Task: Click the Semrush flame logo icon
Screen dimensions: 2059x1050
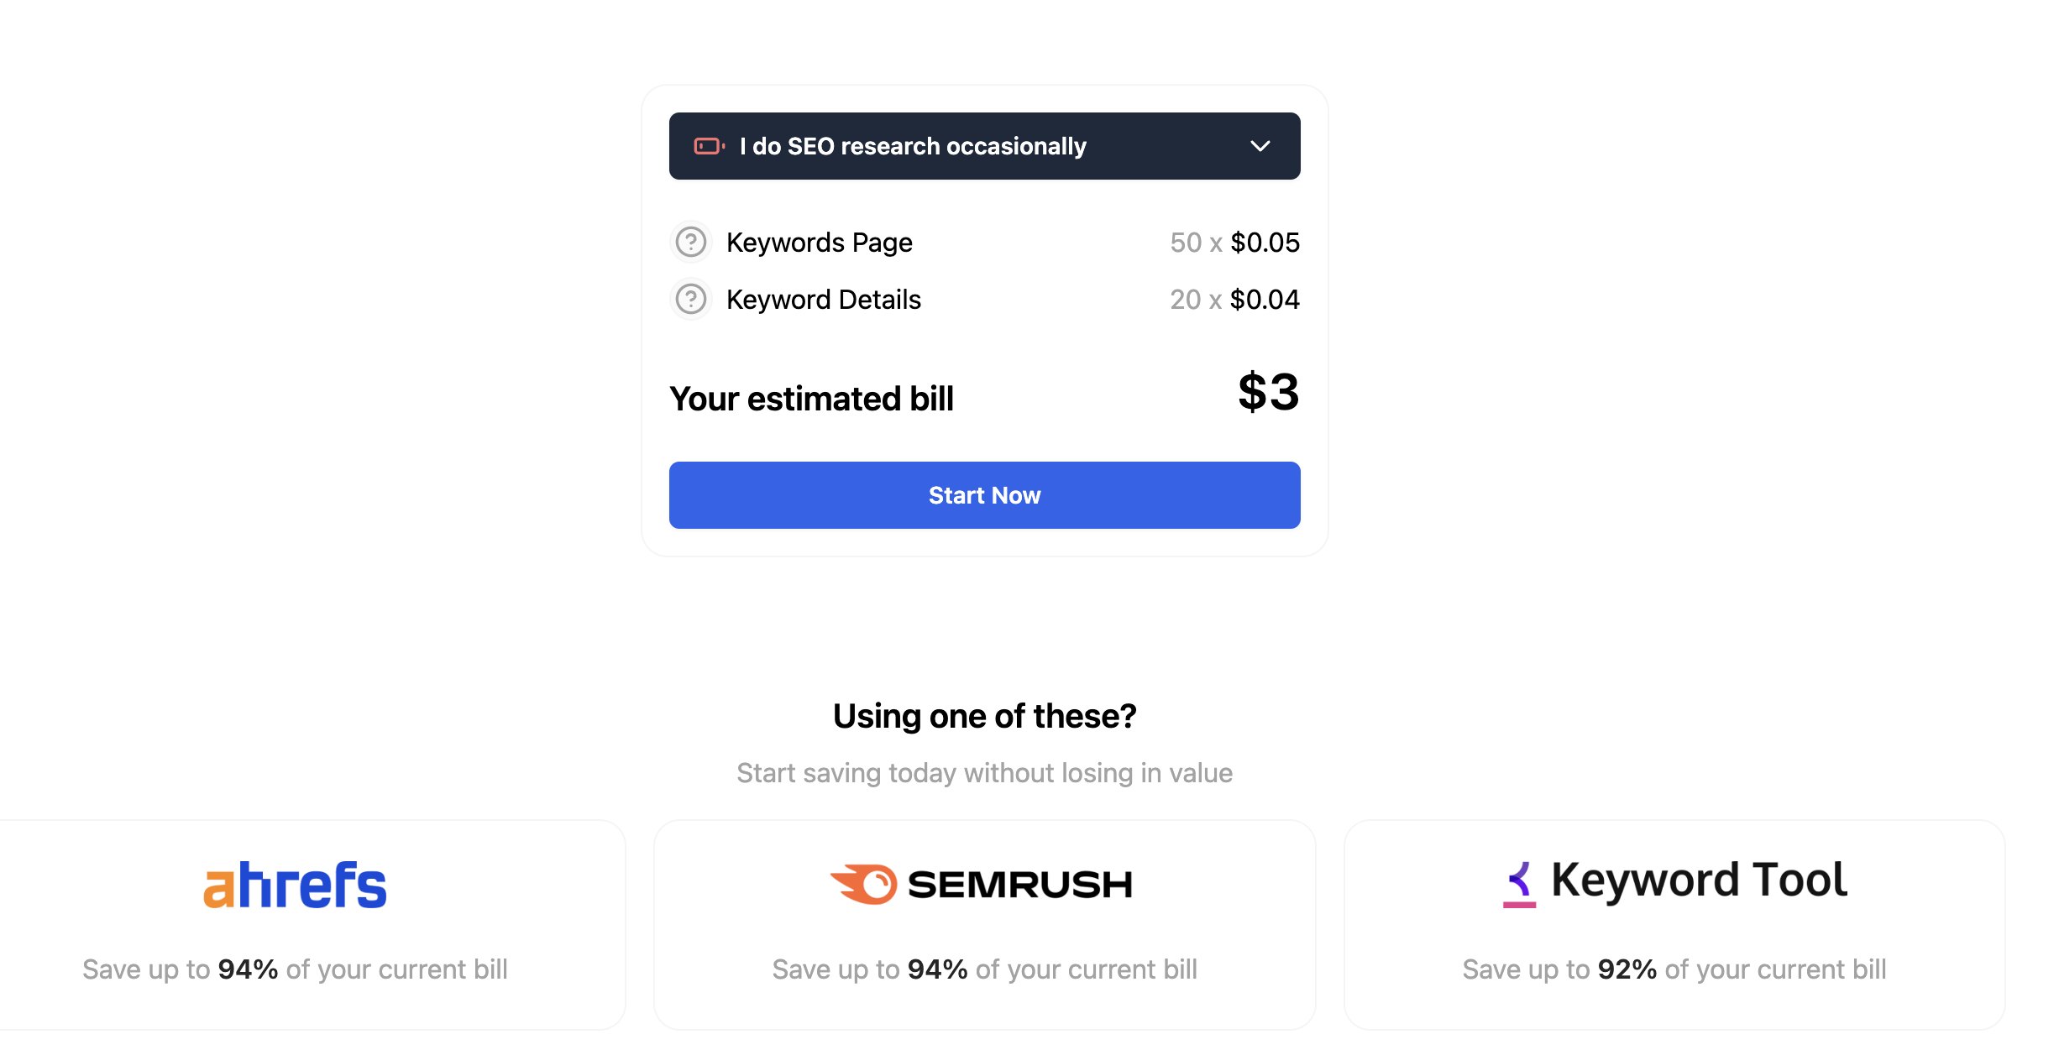Action: tap(864, 884)
